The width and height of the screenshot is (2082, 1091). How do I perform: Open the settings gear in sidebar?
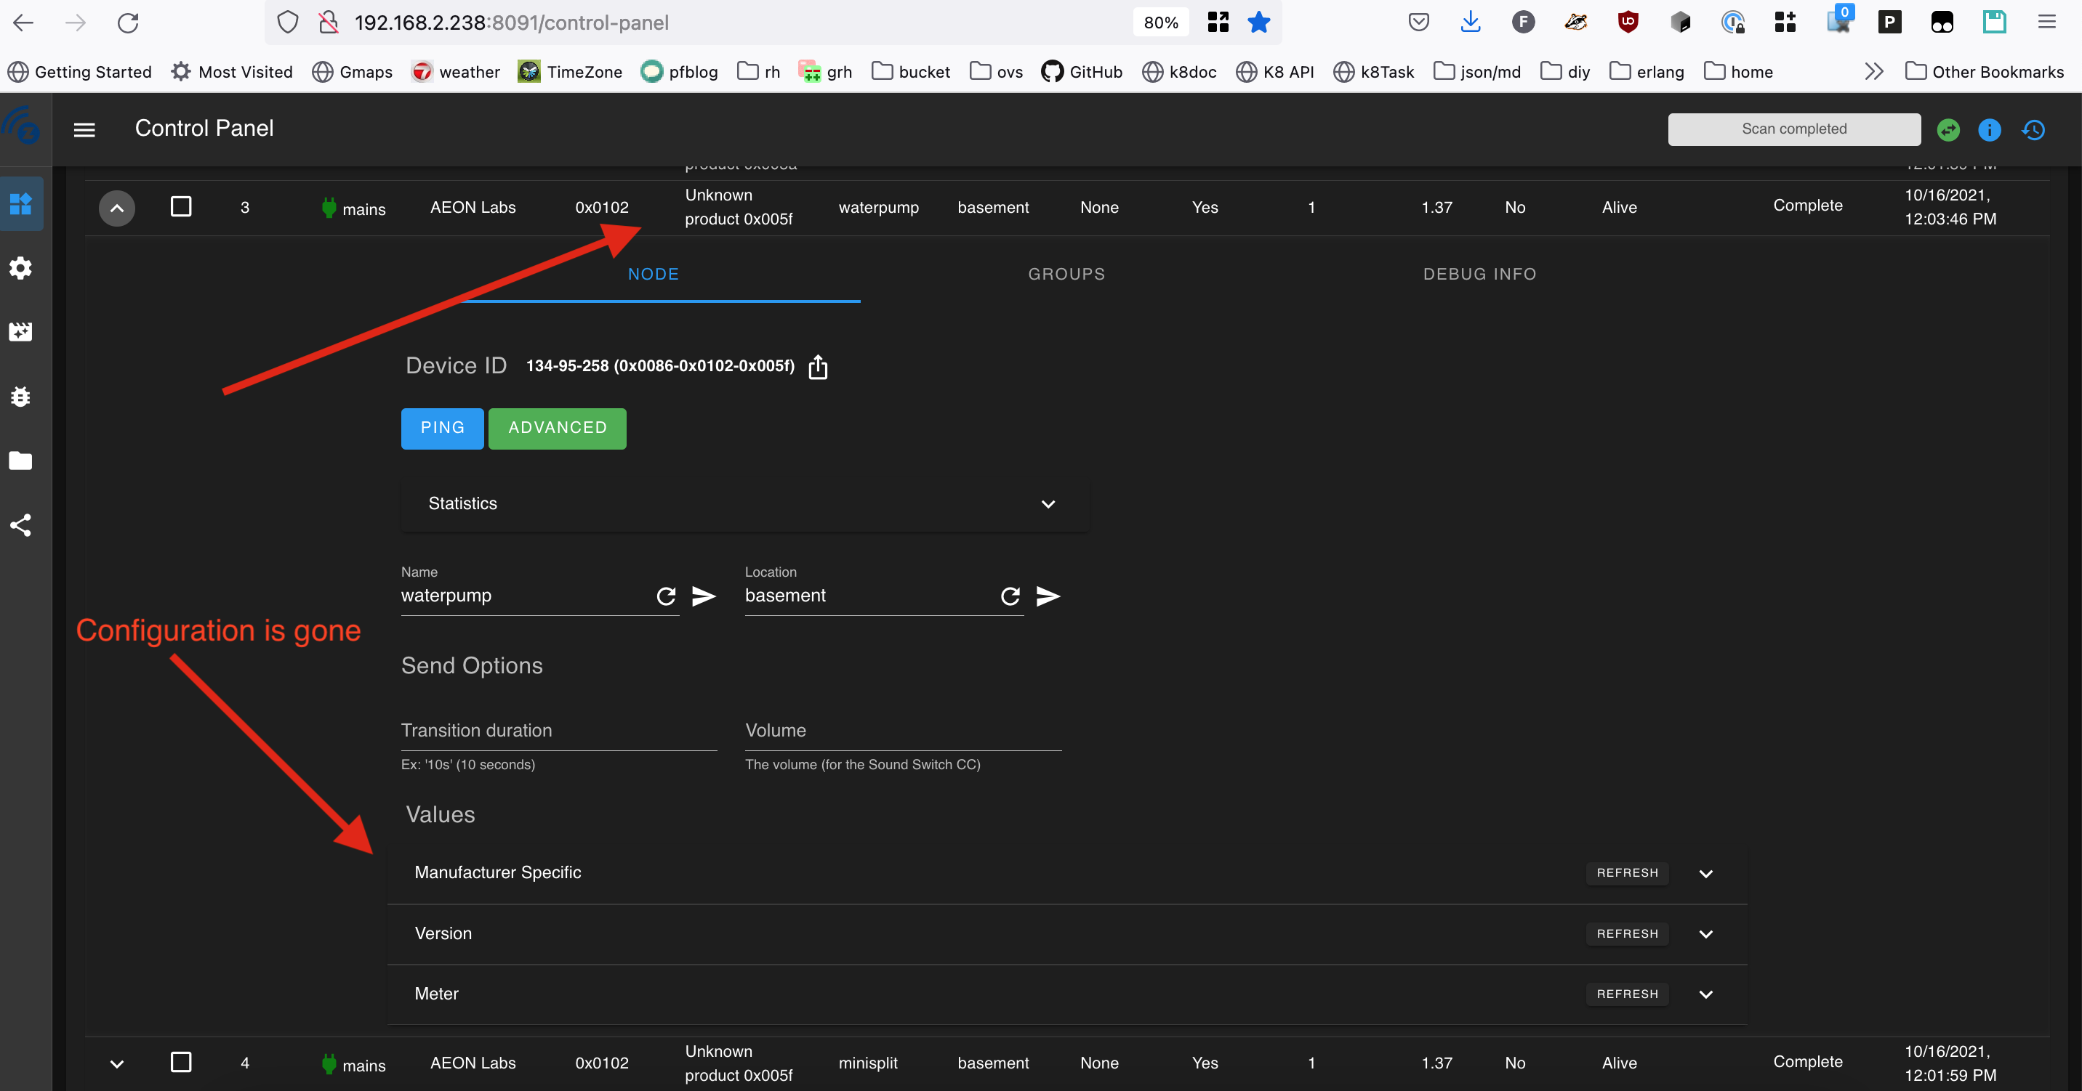pos(20,268)
